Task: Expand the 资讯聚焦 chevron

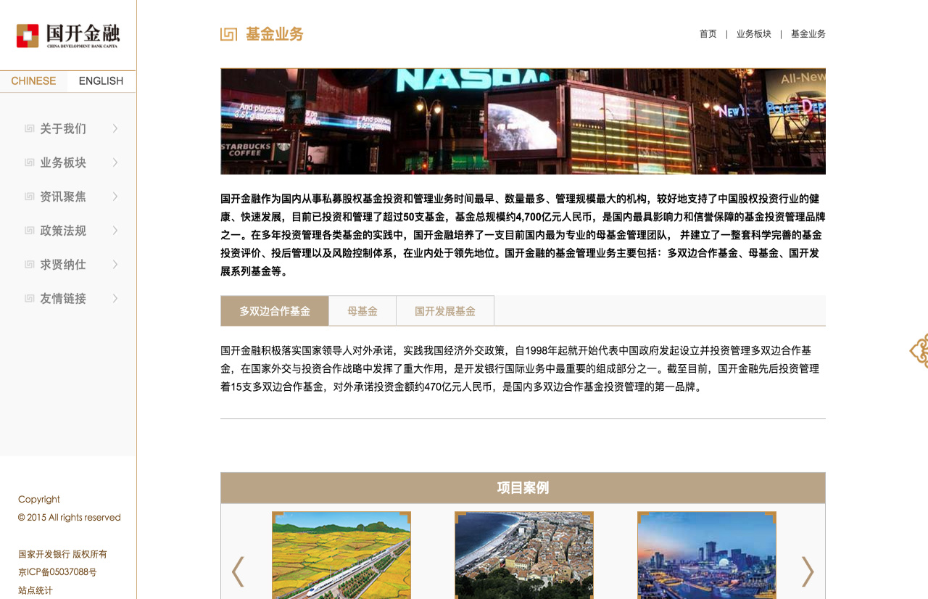Action: pos(115,197)
